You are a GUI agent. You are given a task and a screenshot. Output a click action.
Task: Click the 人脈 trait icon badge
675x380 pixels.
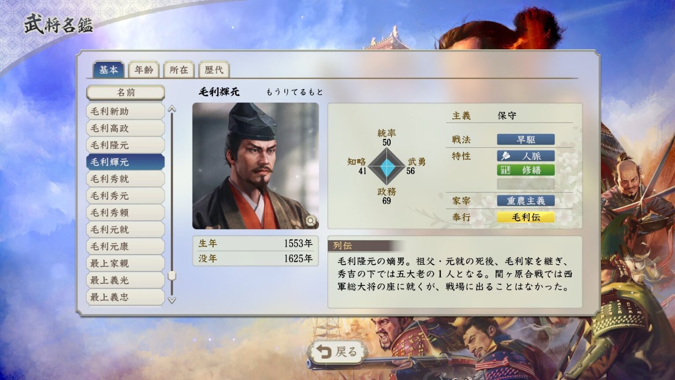point(506,156)
